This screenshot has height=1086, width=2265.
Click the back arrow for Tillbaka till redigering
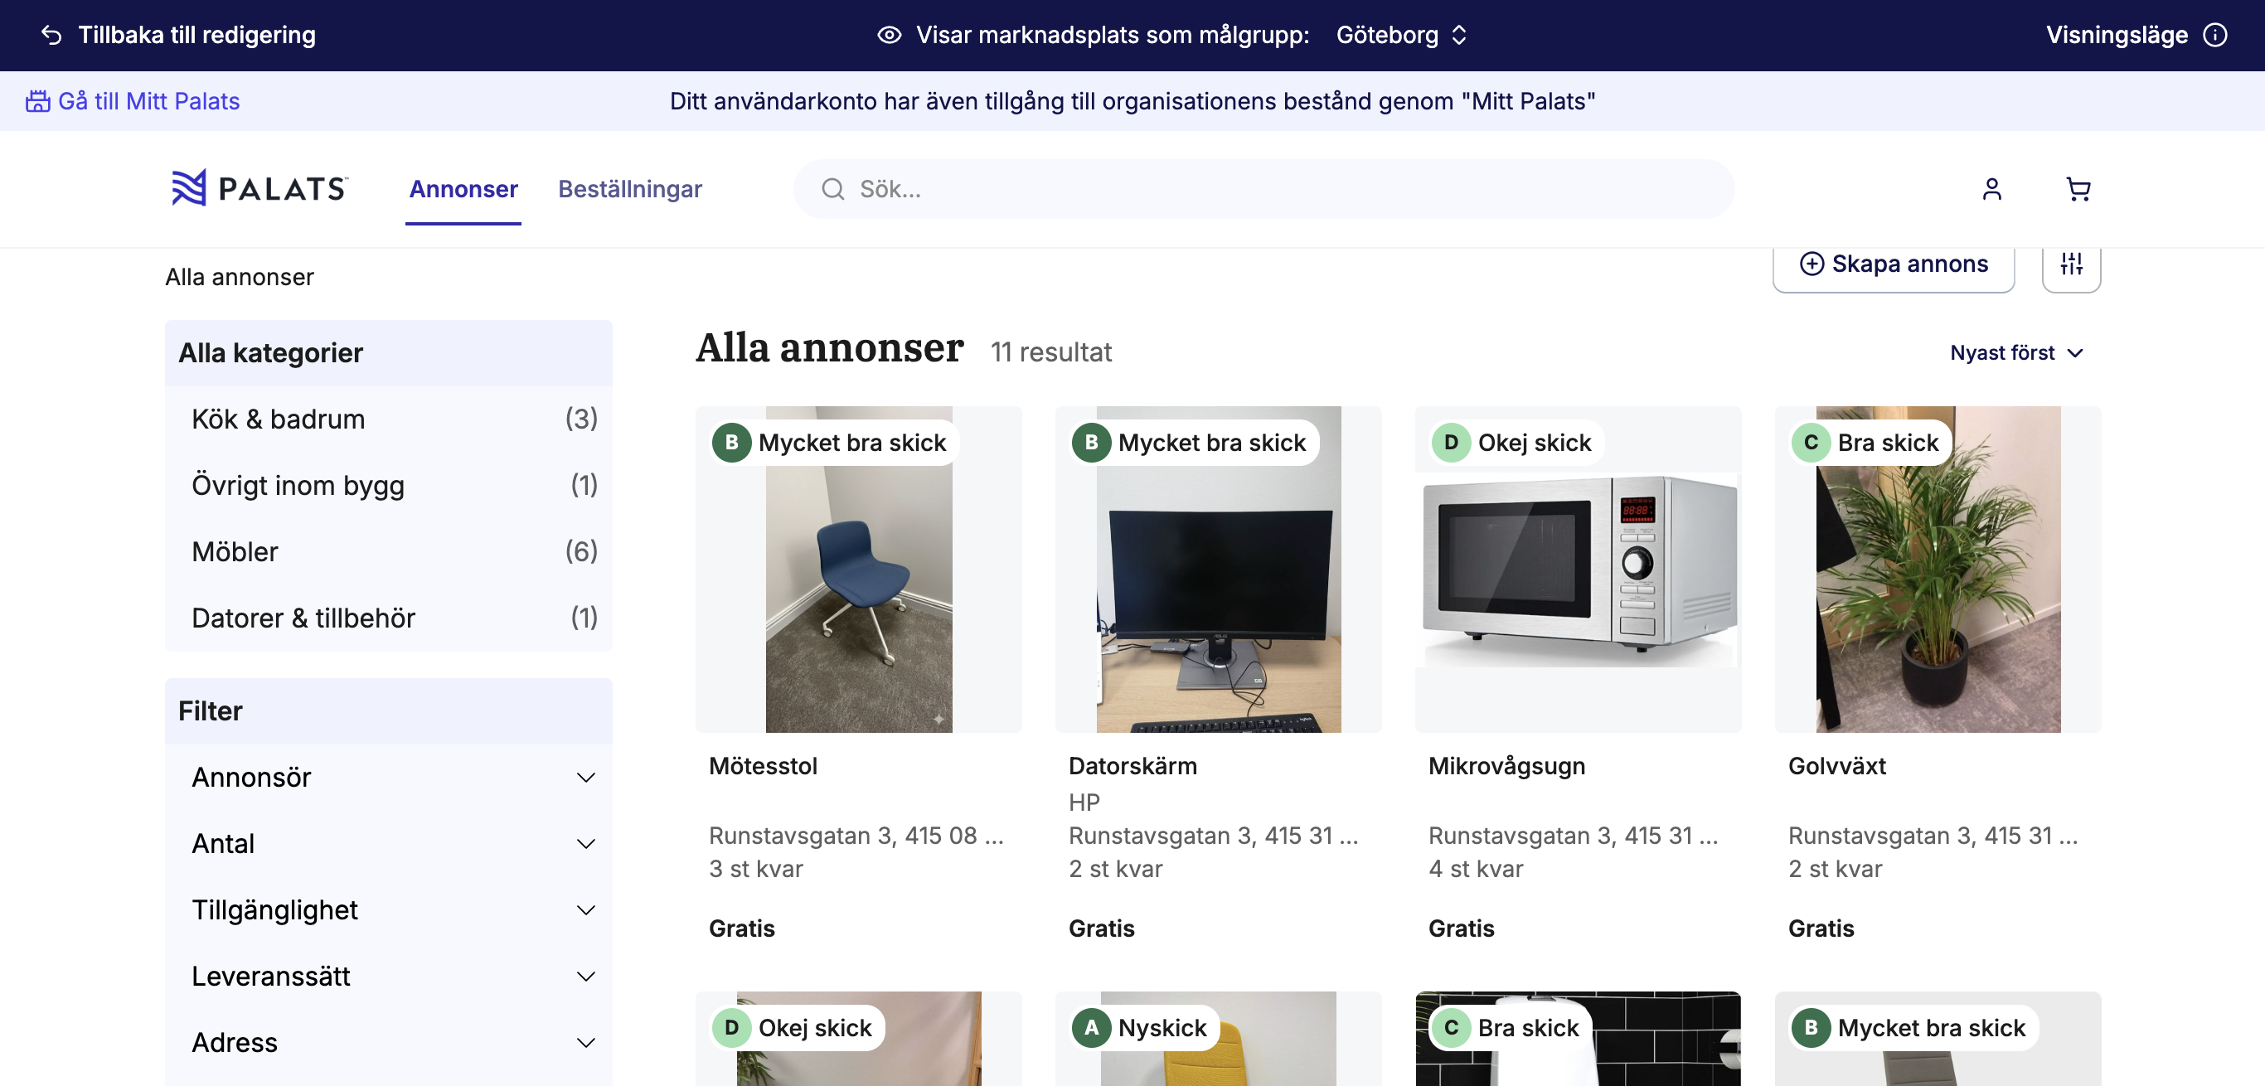(x=51, y=35)
